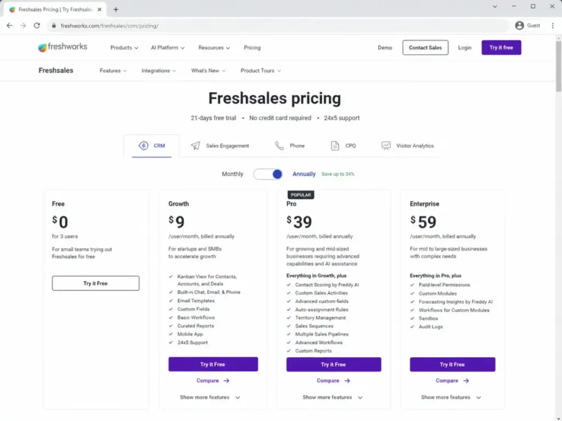The image size is (562, 421).
Task: Click Try it Free on the Enterprise plan
Action: (x=452, y=365)
